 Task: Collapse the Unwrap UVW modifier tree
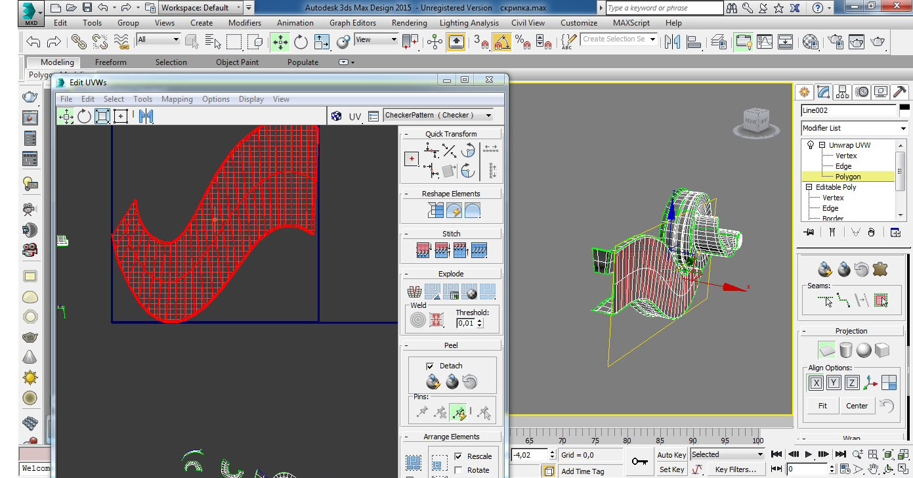pyautogui.click(x=822, y=145)
